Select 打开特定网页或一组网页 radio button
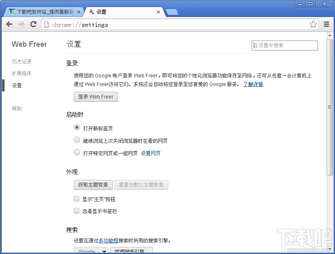Screen dimensions: 335x254 coord(77,152)
